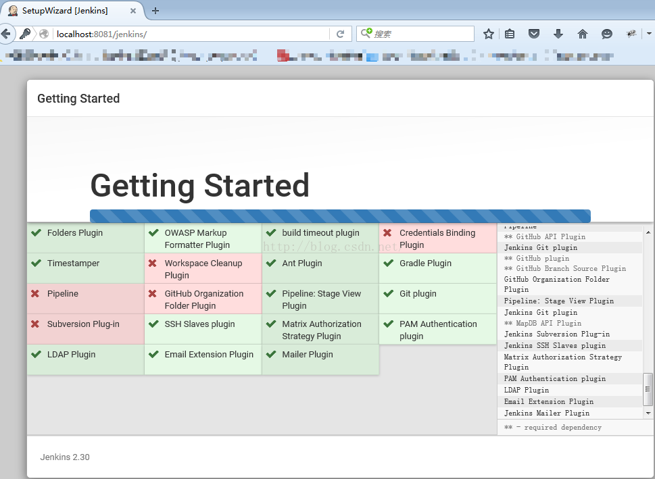
Task: Click the small 'Getting Started' header title
Action: click(78, 99)
